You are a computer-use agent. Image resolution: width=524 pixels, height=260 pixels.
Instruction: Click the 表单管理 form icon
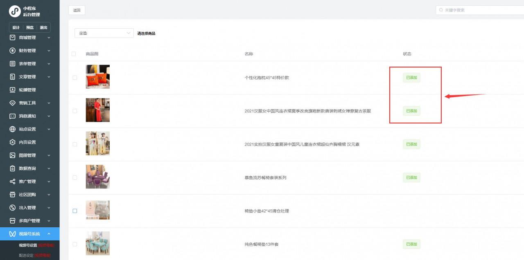12,64
